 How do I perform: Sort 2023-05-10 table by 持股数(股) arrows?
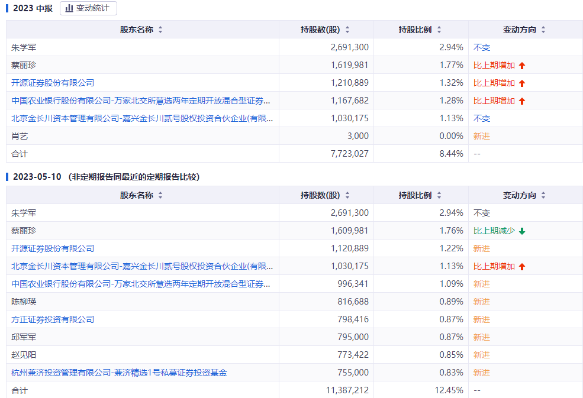[347, 195]
